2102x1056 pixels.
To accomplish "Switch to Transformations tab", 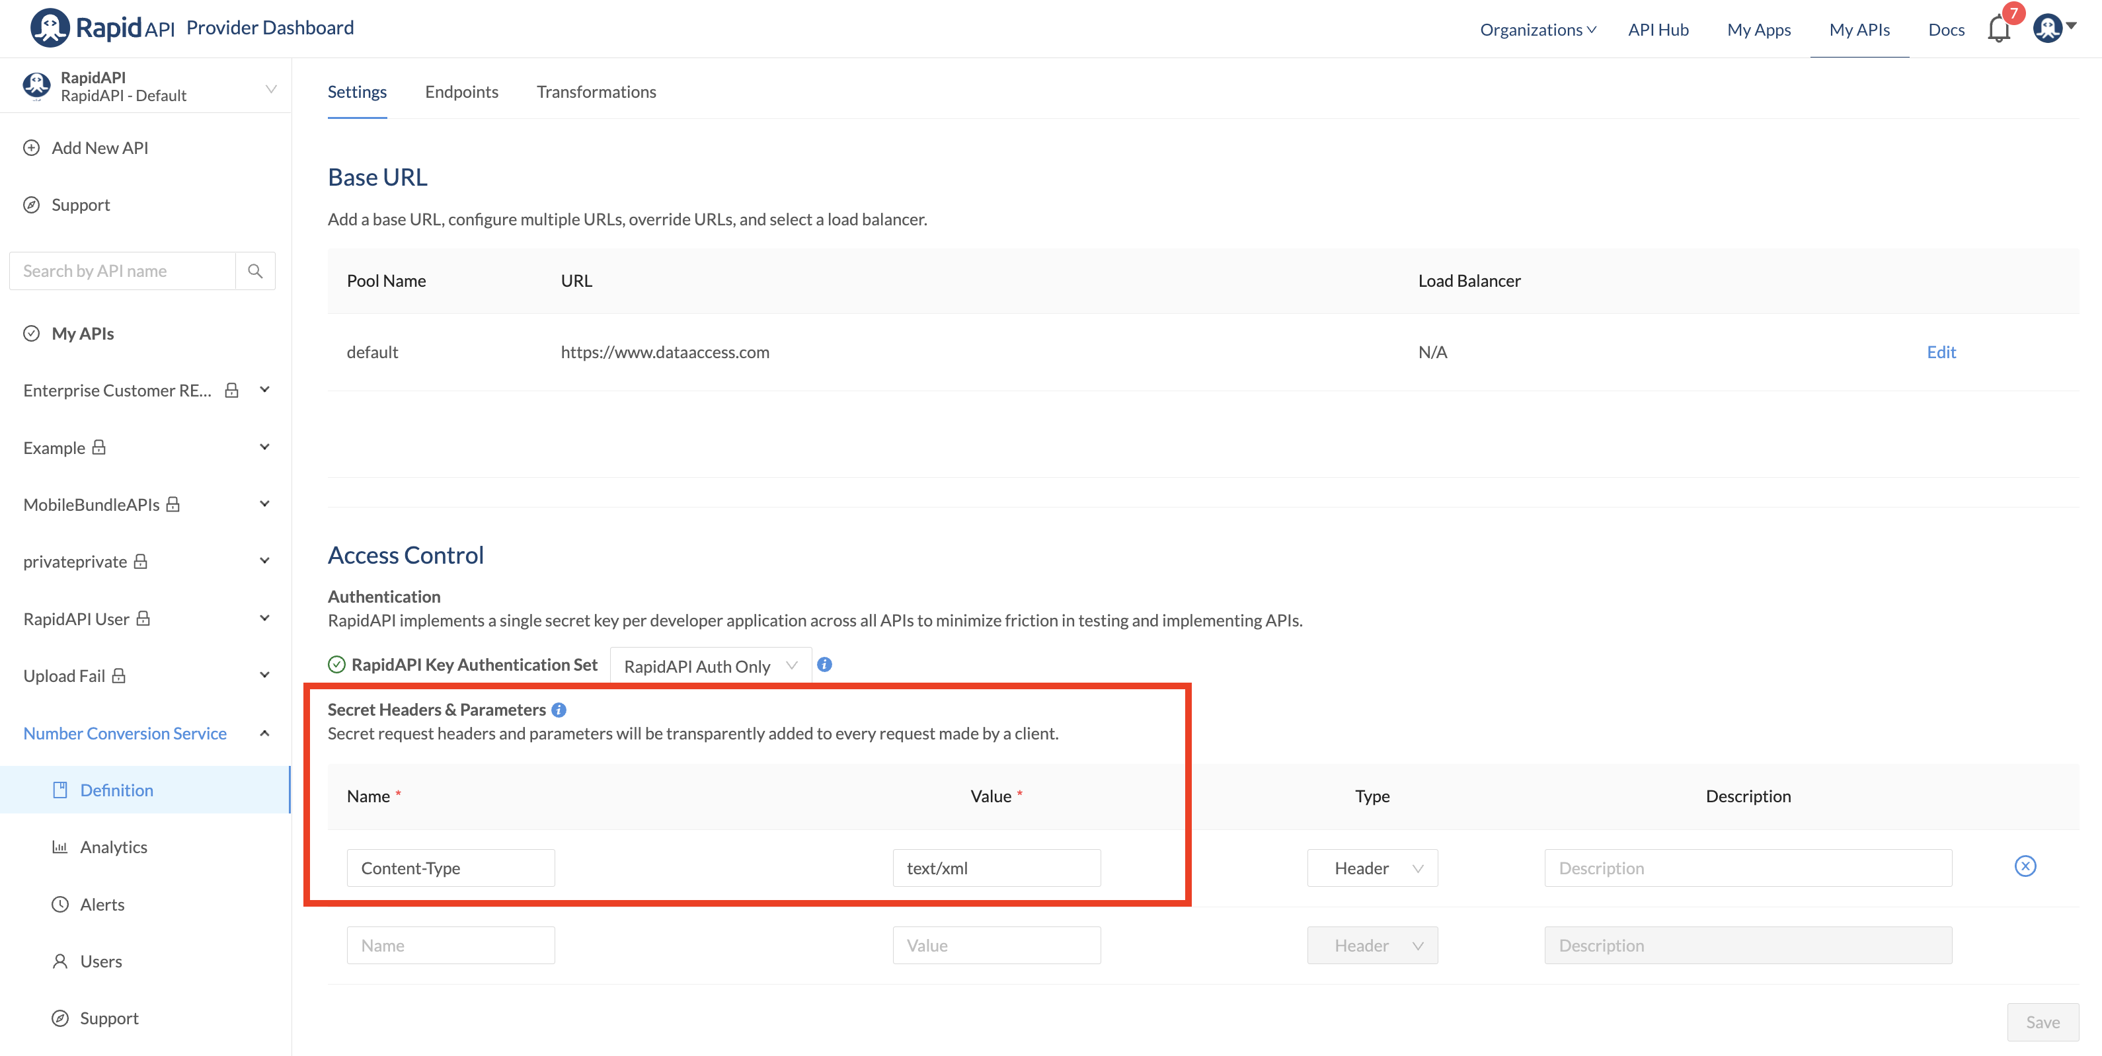I will [x=596, y=91].
